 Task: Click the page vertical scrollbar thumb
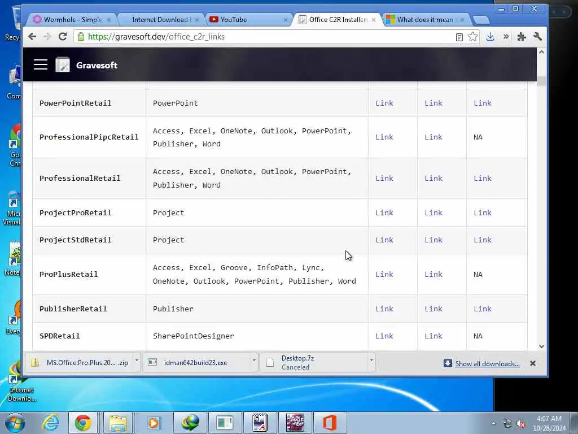point(541,81)
